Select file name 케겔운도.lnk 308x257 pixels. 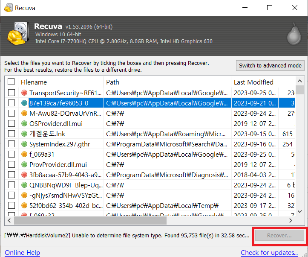pos(47,134)
